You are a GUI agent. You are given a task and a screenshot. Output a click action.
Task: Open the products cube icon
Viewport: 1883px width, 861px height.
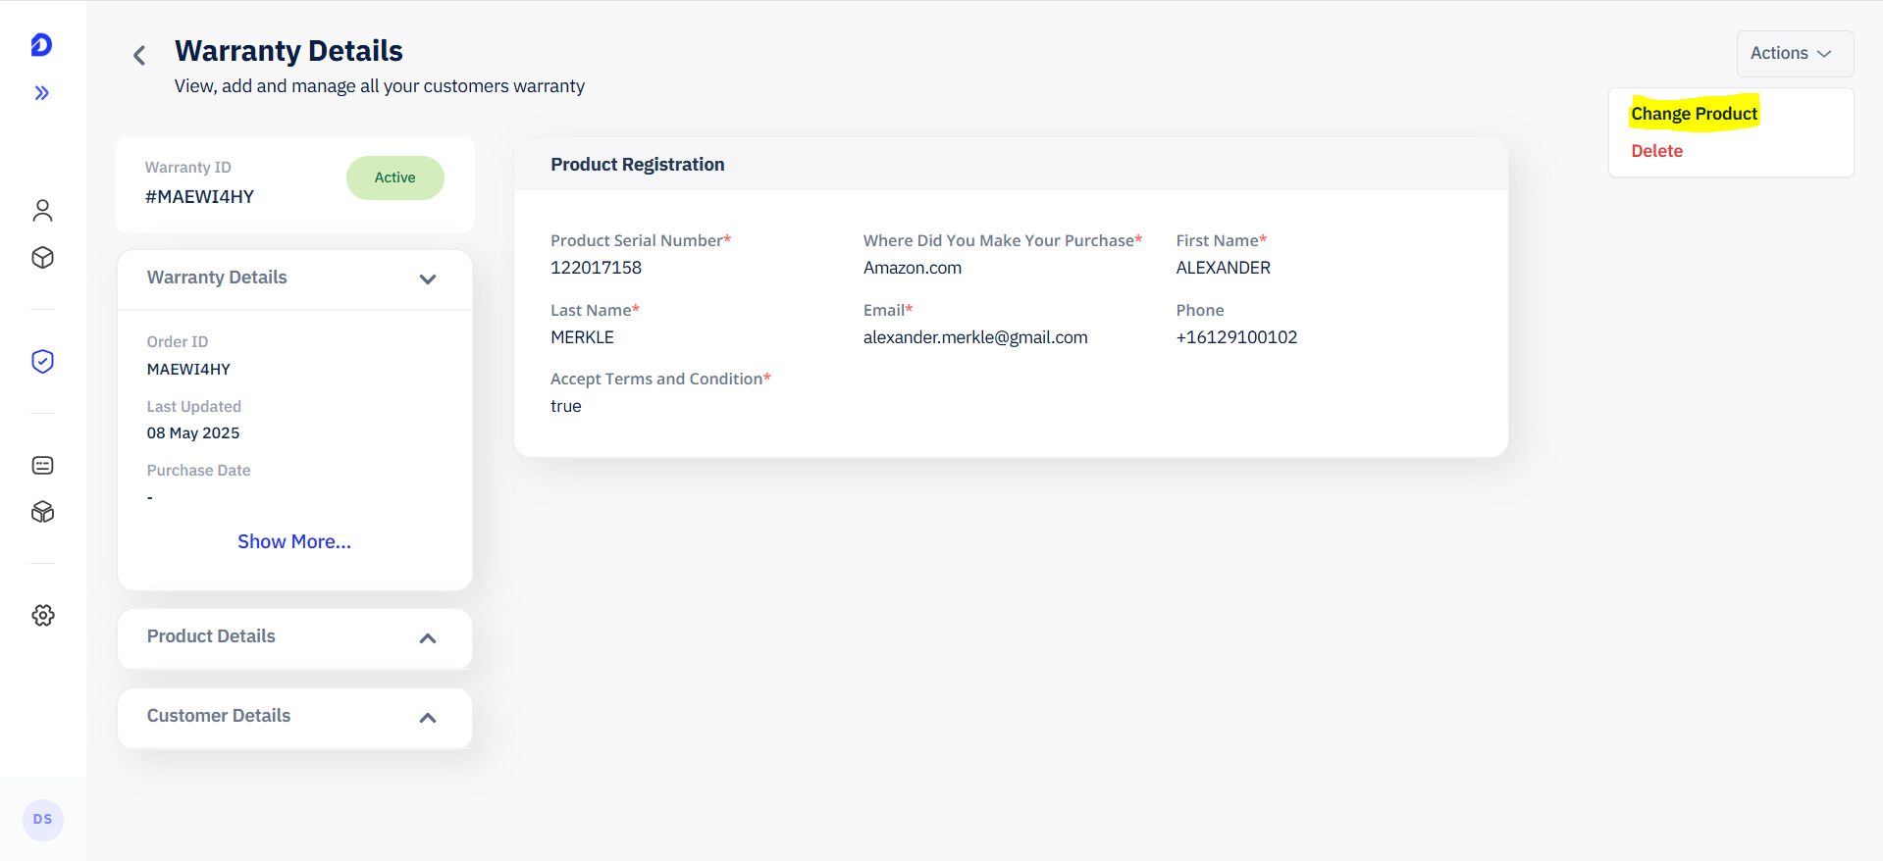click(42, 258)
